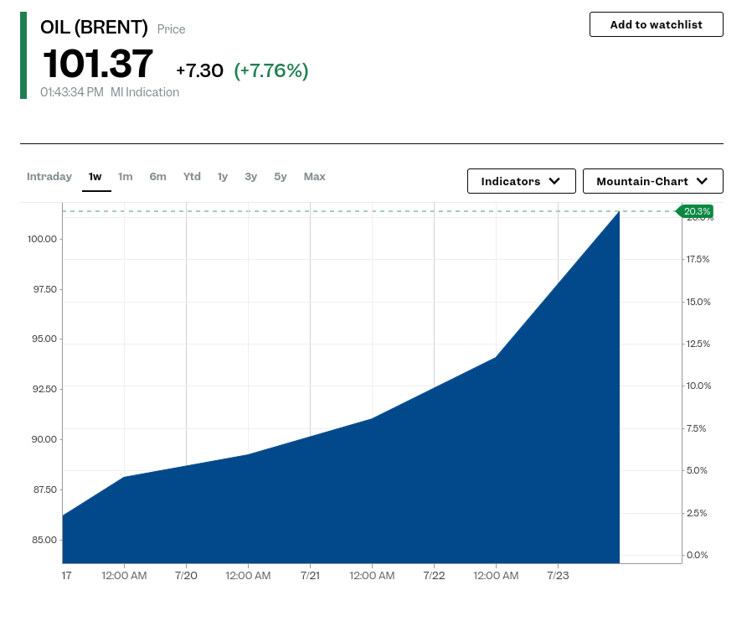Viewport: 752px width, 632px height.
Task: Select the 5y time range
Action: click(x=281, y=177)
